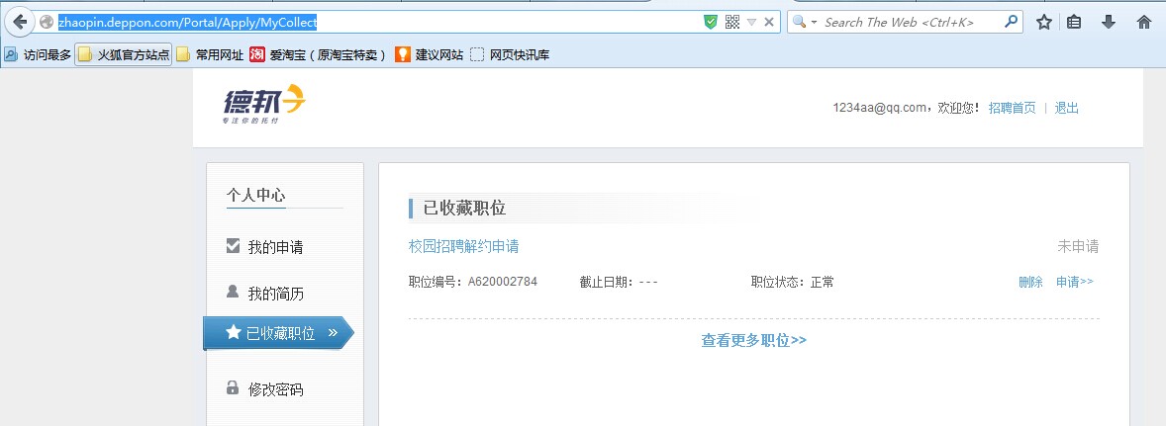This screenshot has height=426, width=1166.
Task: Click the checkmark icon beside 我的申请
Action: coord(233,246)
